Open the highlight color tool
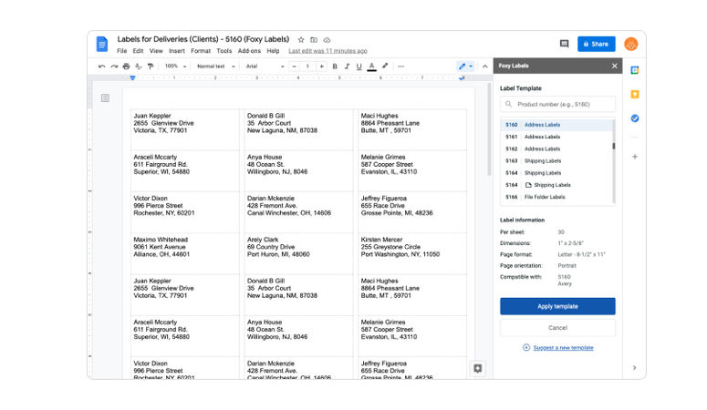707x410 pixels. [x=385, y=67]
